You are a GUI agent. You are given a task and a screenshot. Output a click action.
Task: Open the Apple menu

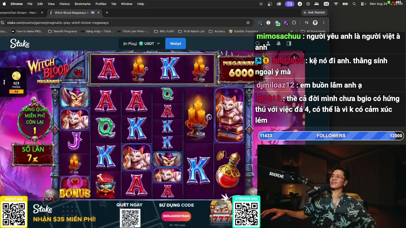click(4, 4)
